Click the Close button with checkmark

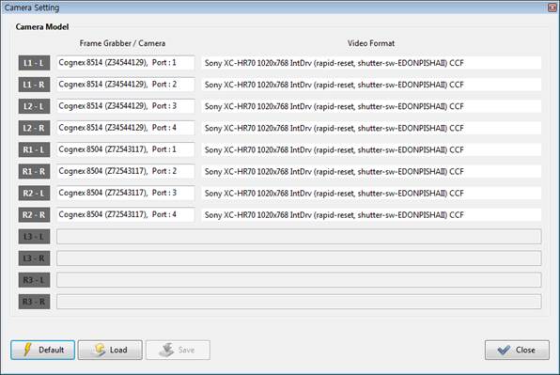517,350
